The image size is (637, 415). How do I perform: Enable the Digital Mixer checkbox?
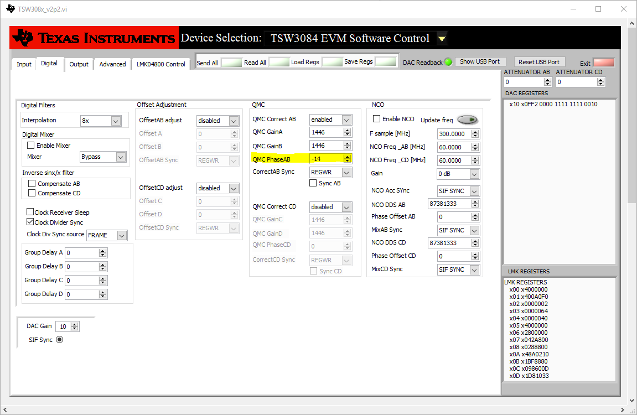point(30,146)
